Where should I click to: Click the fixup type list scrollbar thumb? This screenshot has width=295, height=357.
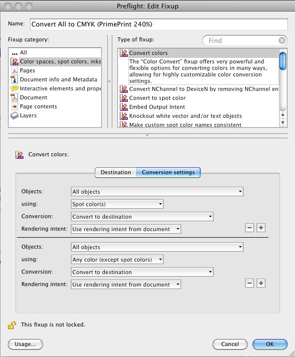tap(283, 61)
